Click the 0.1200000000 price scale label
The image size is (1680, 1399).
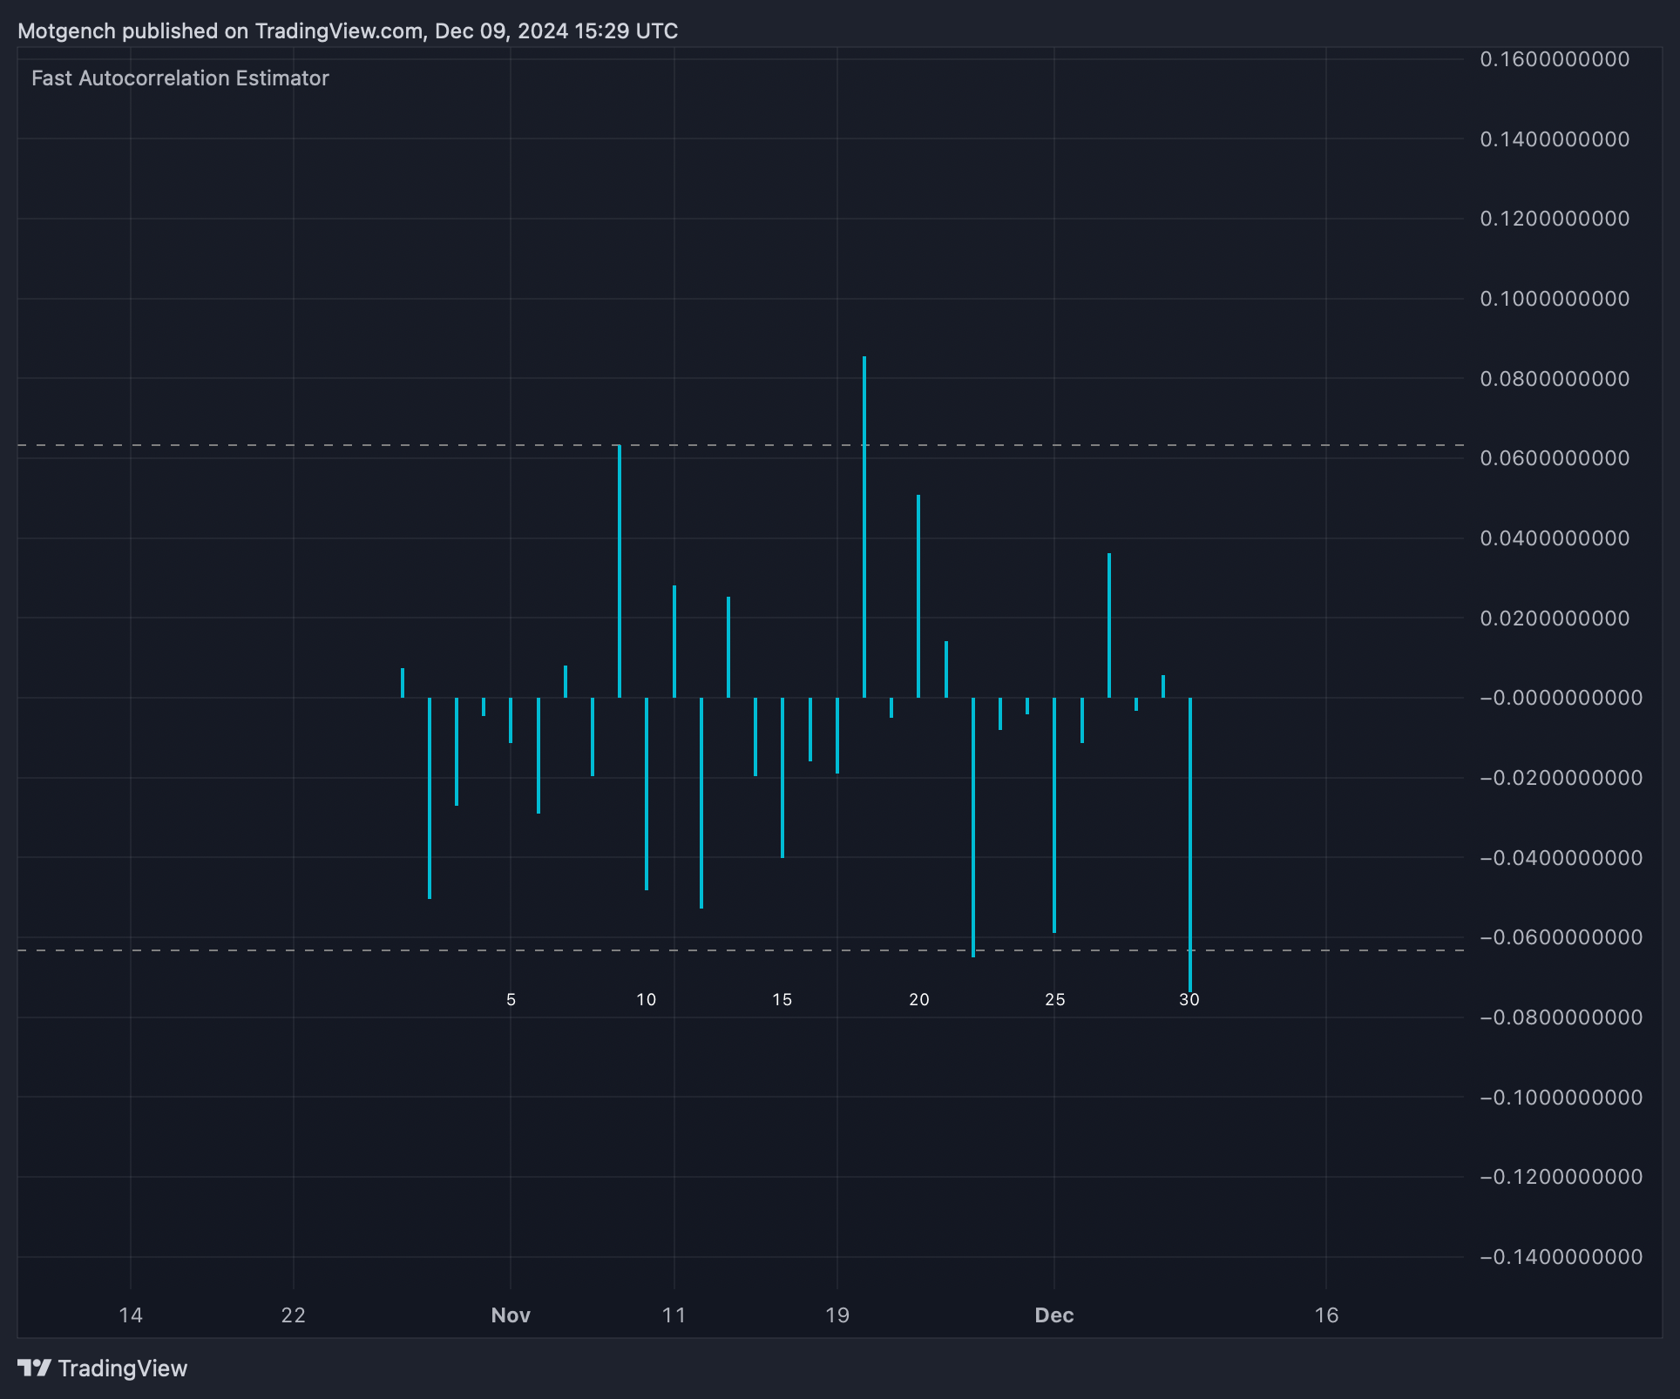click(x=1555, y=219)
